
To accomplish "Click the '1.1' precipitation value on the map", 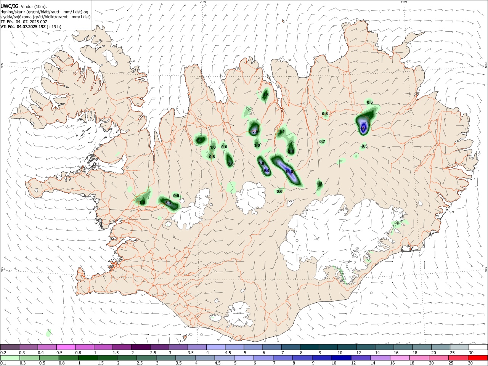I will [x=282, y=132].
